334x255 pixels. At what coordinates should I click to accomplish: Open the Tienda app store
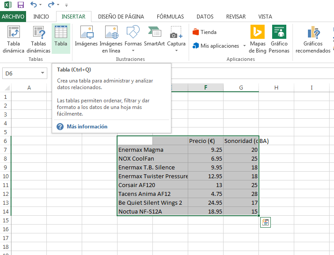pos(205,32)
